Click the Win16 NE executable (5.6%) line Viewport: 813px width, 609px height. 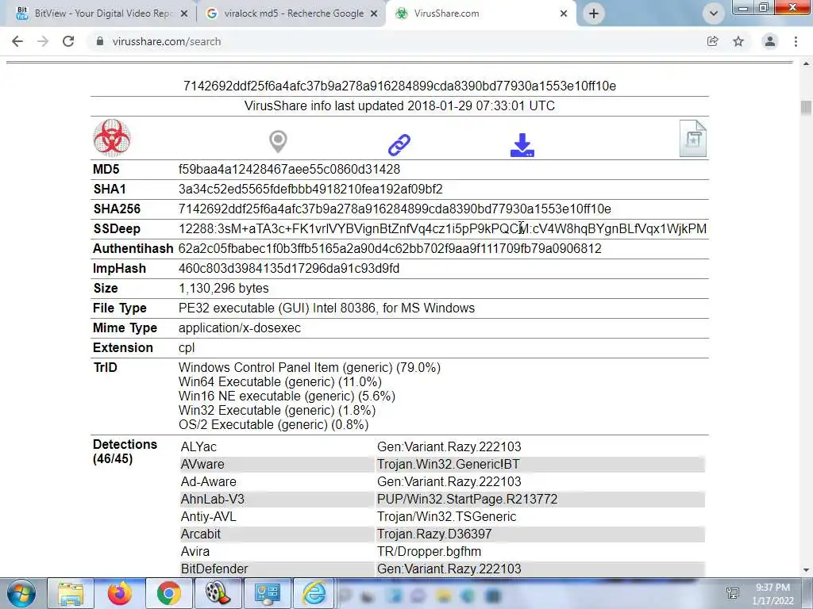(x=287, y=396)
